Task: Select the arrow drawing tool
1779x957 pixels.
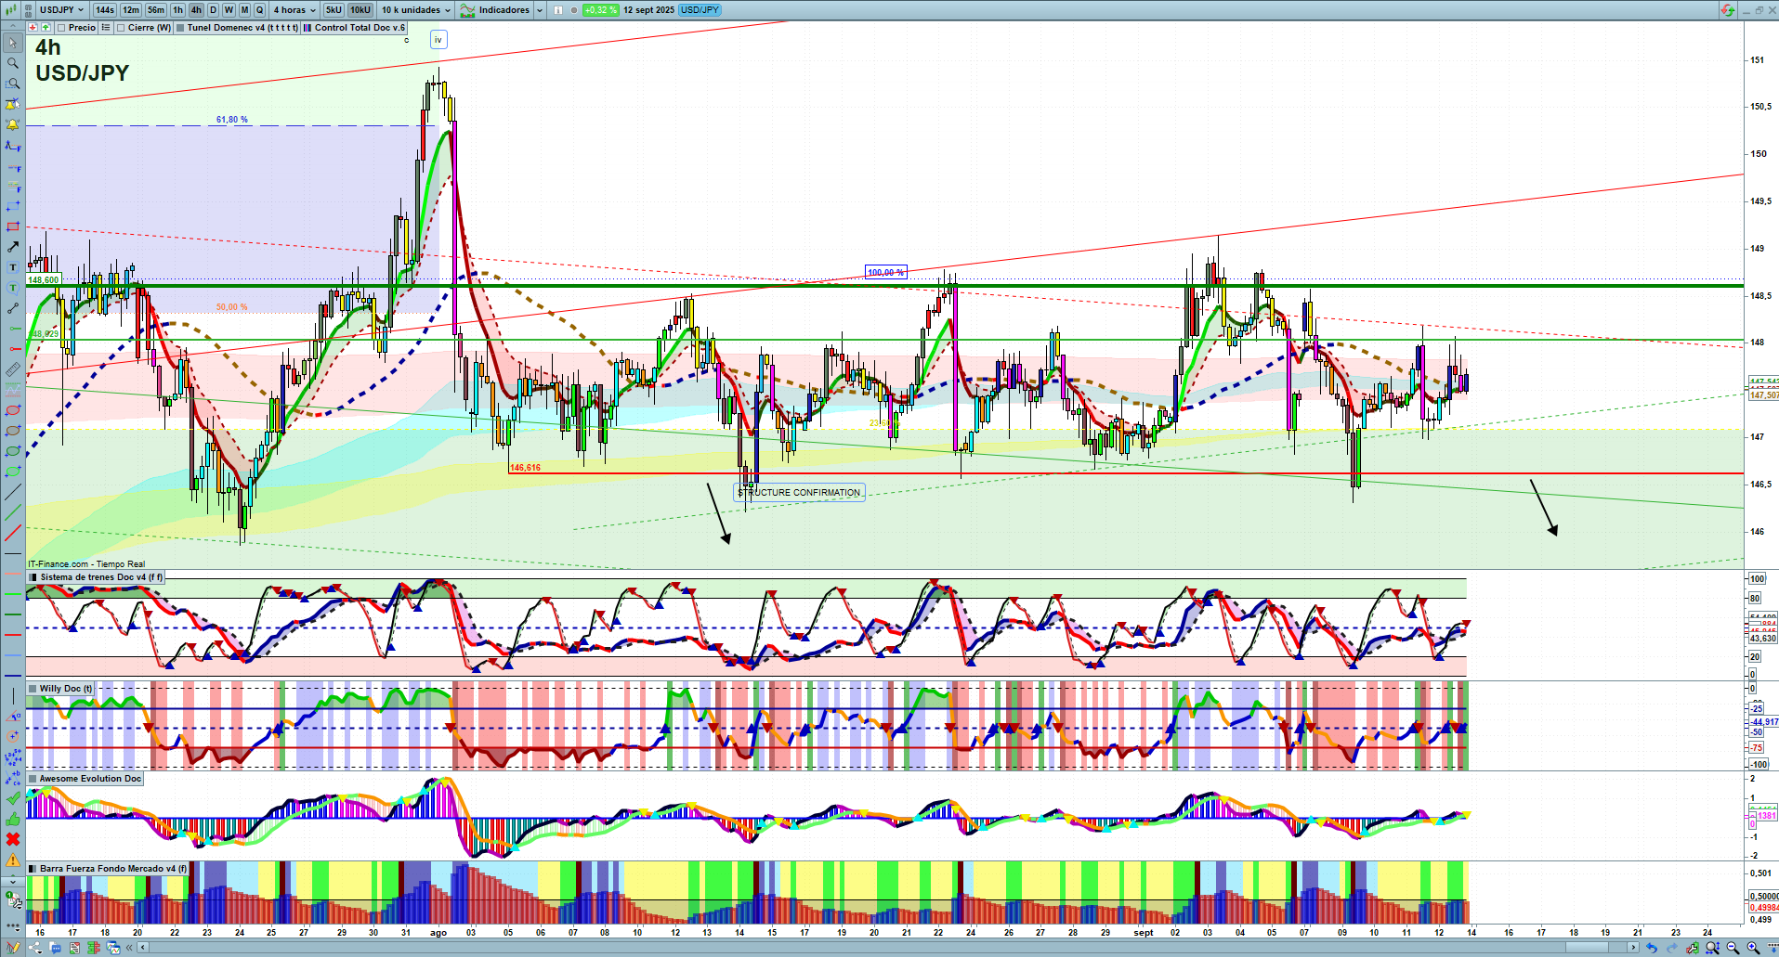Action: (13, 247)
